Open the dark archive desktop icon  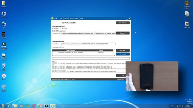4,35
